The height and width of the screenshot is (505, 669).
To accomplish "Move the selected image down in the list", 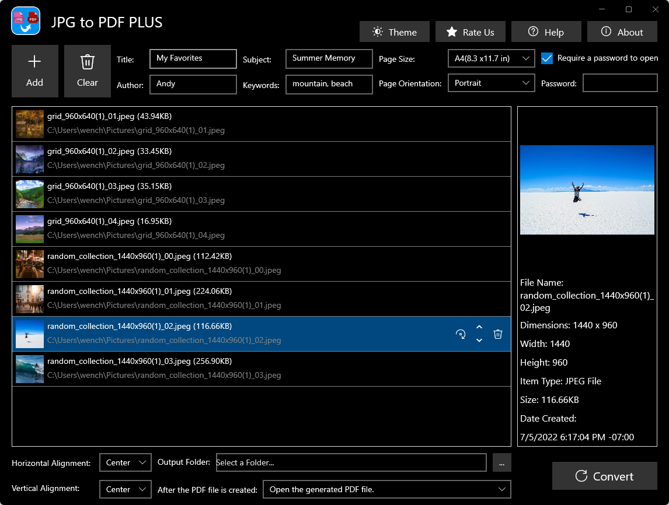I will (479, 340).
